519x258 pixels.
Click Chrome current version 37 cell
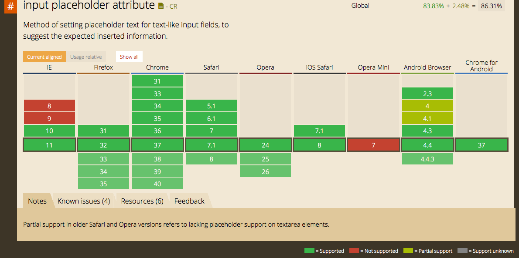157,145
